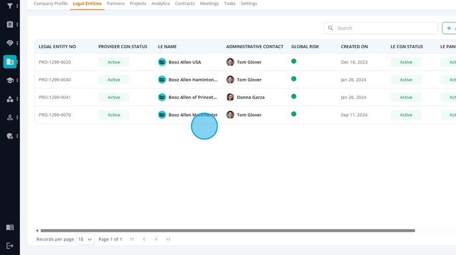Expand the graduation cap's three-dot menu
Image resolution: width=456 pixels, height=255 pixels.
[17, 80]
